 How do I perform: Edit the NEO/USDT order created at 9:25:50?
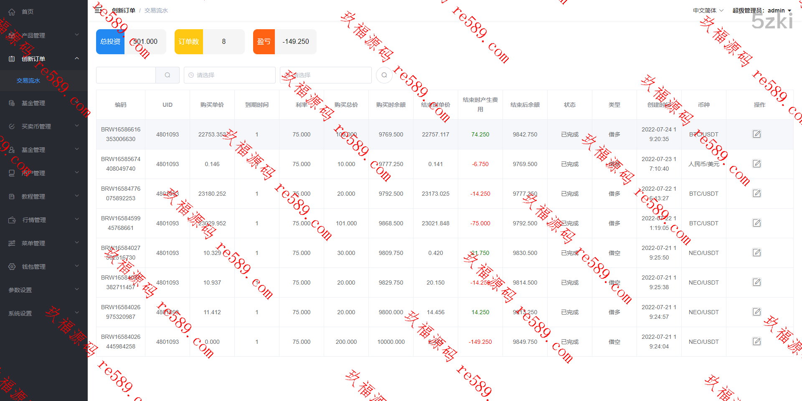[756, 252]
